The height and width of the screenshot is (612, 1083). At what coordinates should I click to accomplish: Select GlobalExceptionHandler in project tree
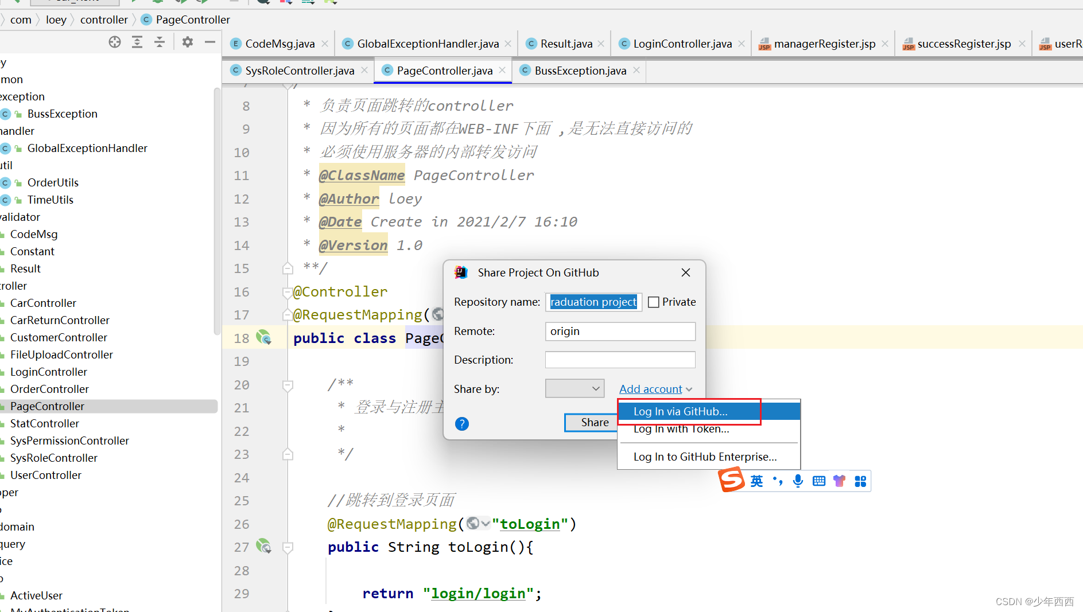[x=87, y=148]
